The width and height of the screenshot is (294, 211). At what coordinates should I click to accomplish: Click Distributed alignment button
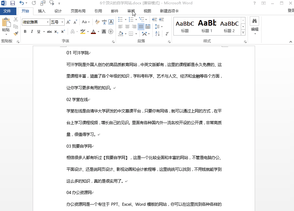[x=148, y=27]
